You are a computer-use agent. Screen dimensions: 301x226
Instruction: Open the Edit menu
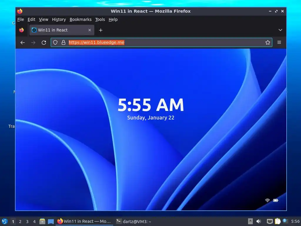pyautogui.click(x=31, y=19)
